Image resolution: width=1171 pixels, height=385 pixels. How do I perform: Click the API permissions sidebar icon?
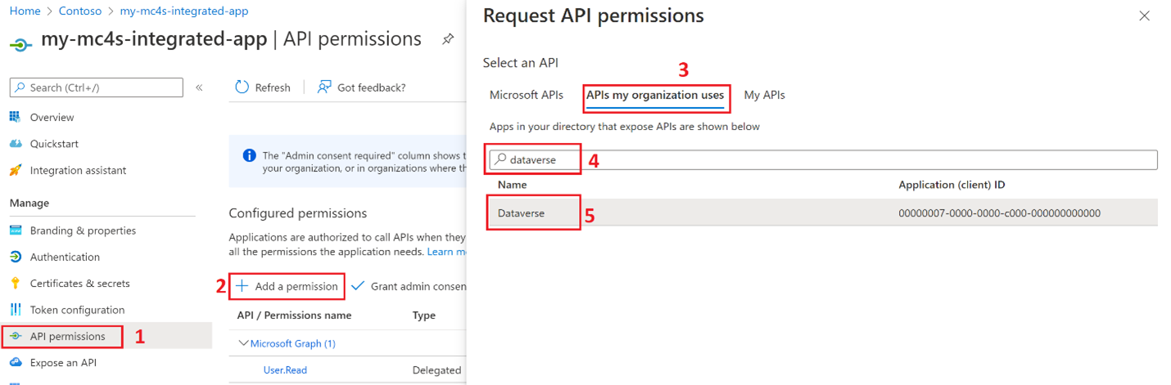[16, 336]
